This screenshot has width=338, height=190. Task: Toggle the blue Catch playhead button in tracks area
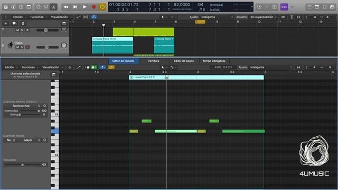click(94, 17)
